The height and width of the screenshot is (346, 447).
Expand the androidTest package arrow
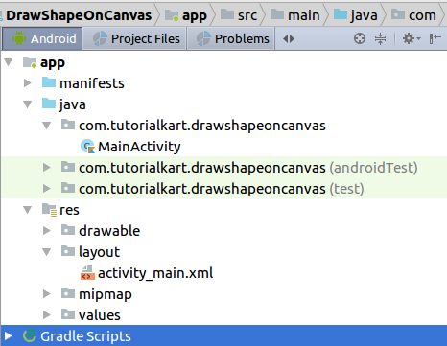pyautogui.click(x=47, y=167)
